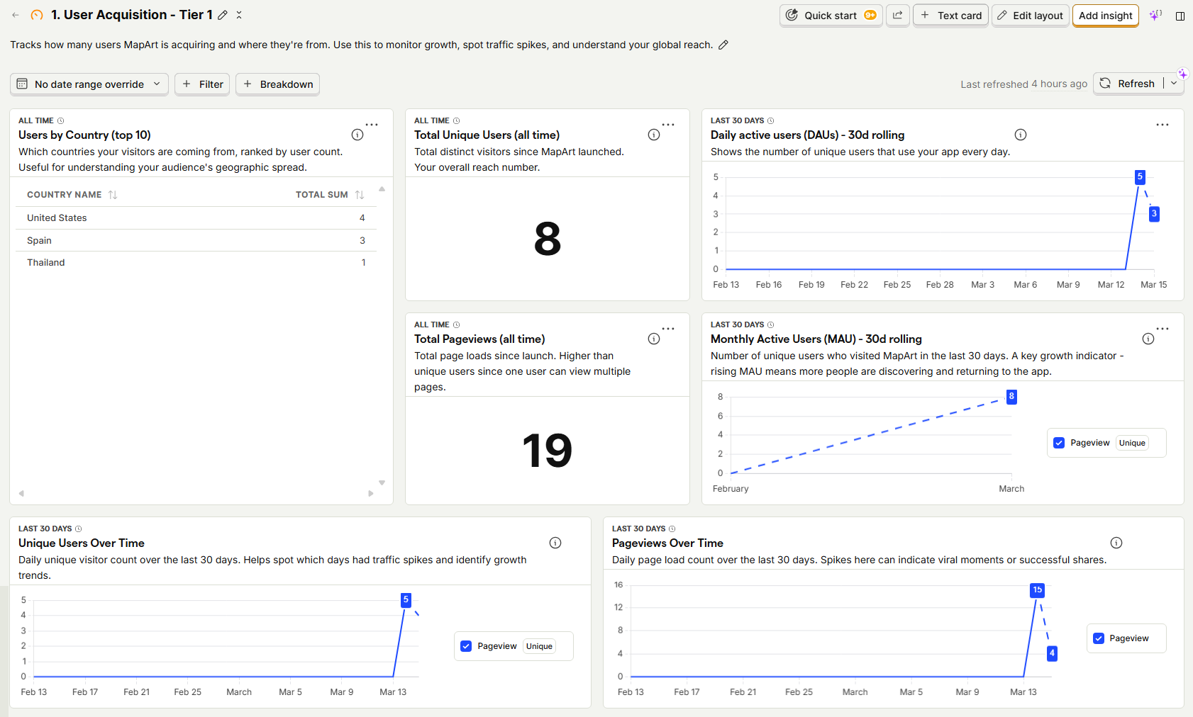The image size is (1193, 717).
Task: Uncheck Pageview in the Monthly Active Users legend
Action: pos(1060,442)
